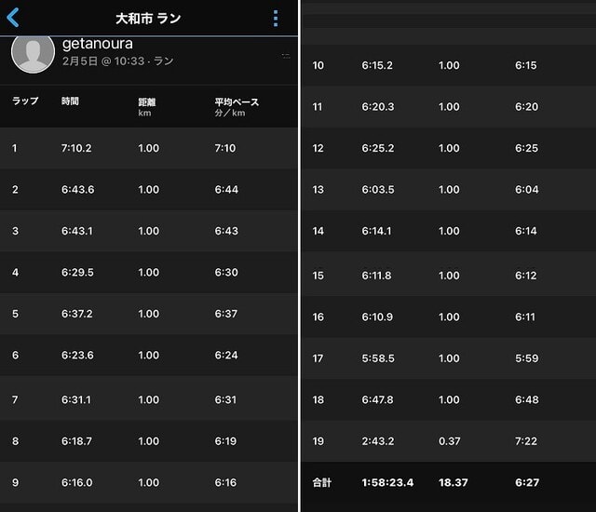Viewport: 596px width, 512px height.
Task: Select lap 17 row with 5:58.5
Action: (449, 358)
